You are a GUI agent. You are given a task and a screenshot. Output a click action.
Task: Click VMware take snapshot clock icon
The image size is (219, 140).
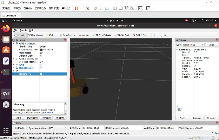click(x=95, y=8)
